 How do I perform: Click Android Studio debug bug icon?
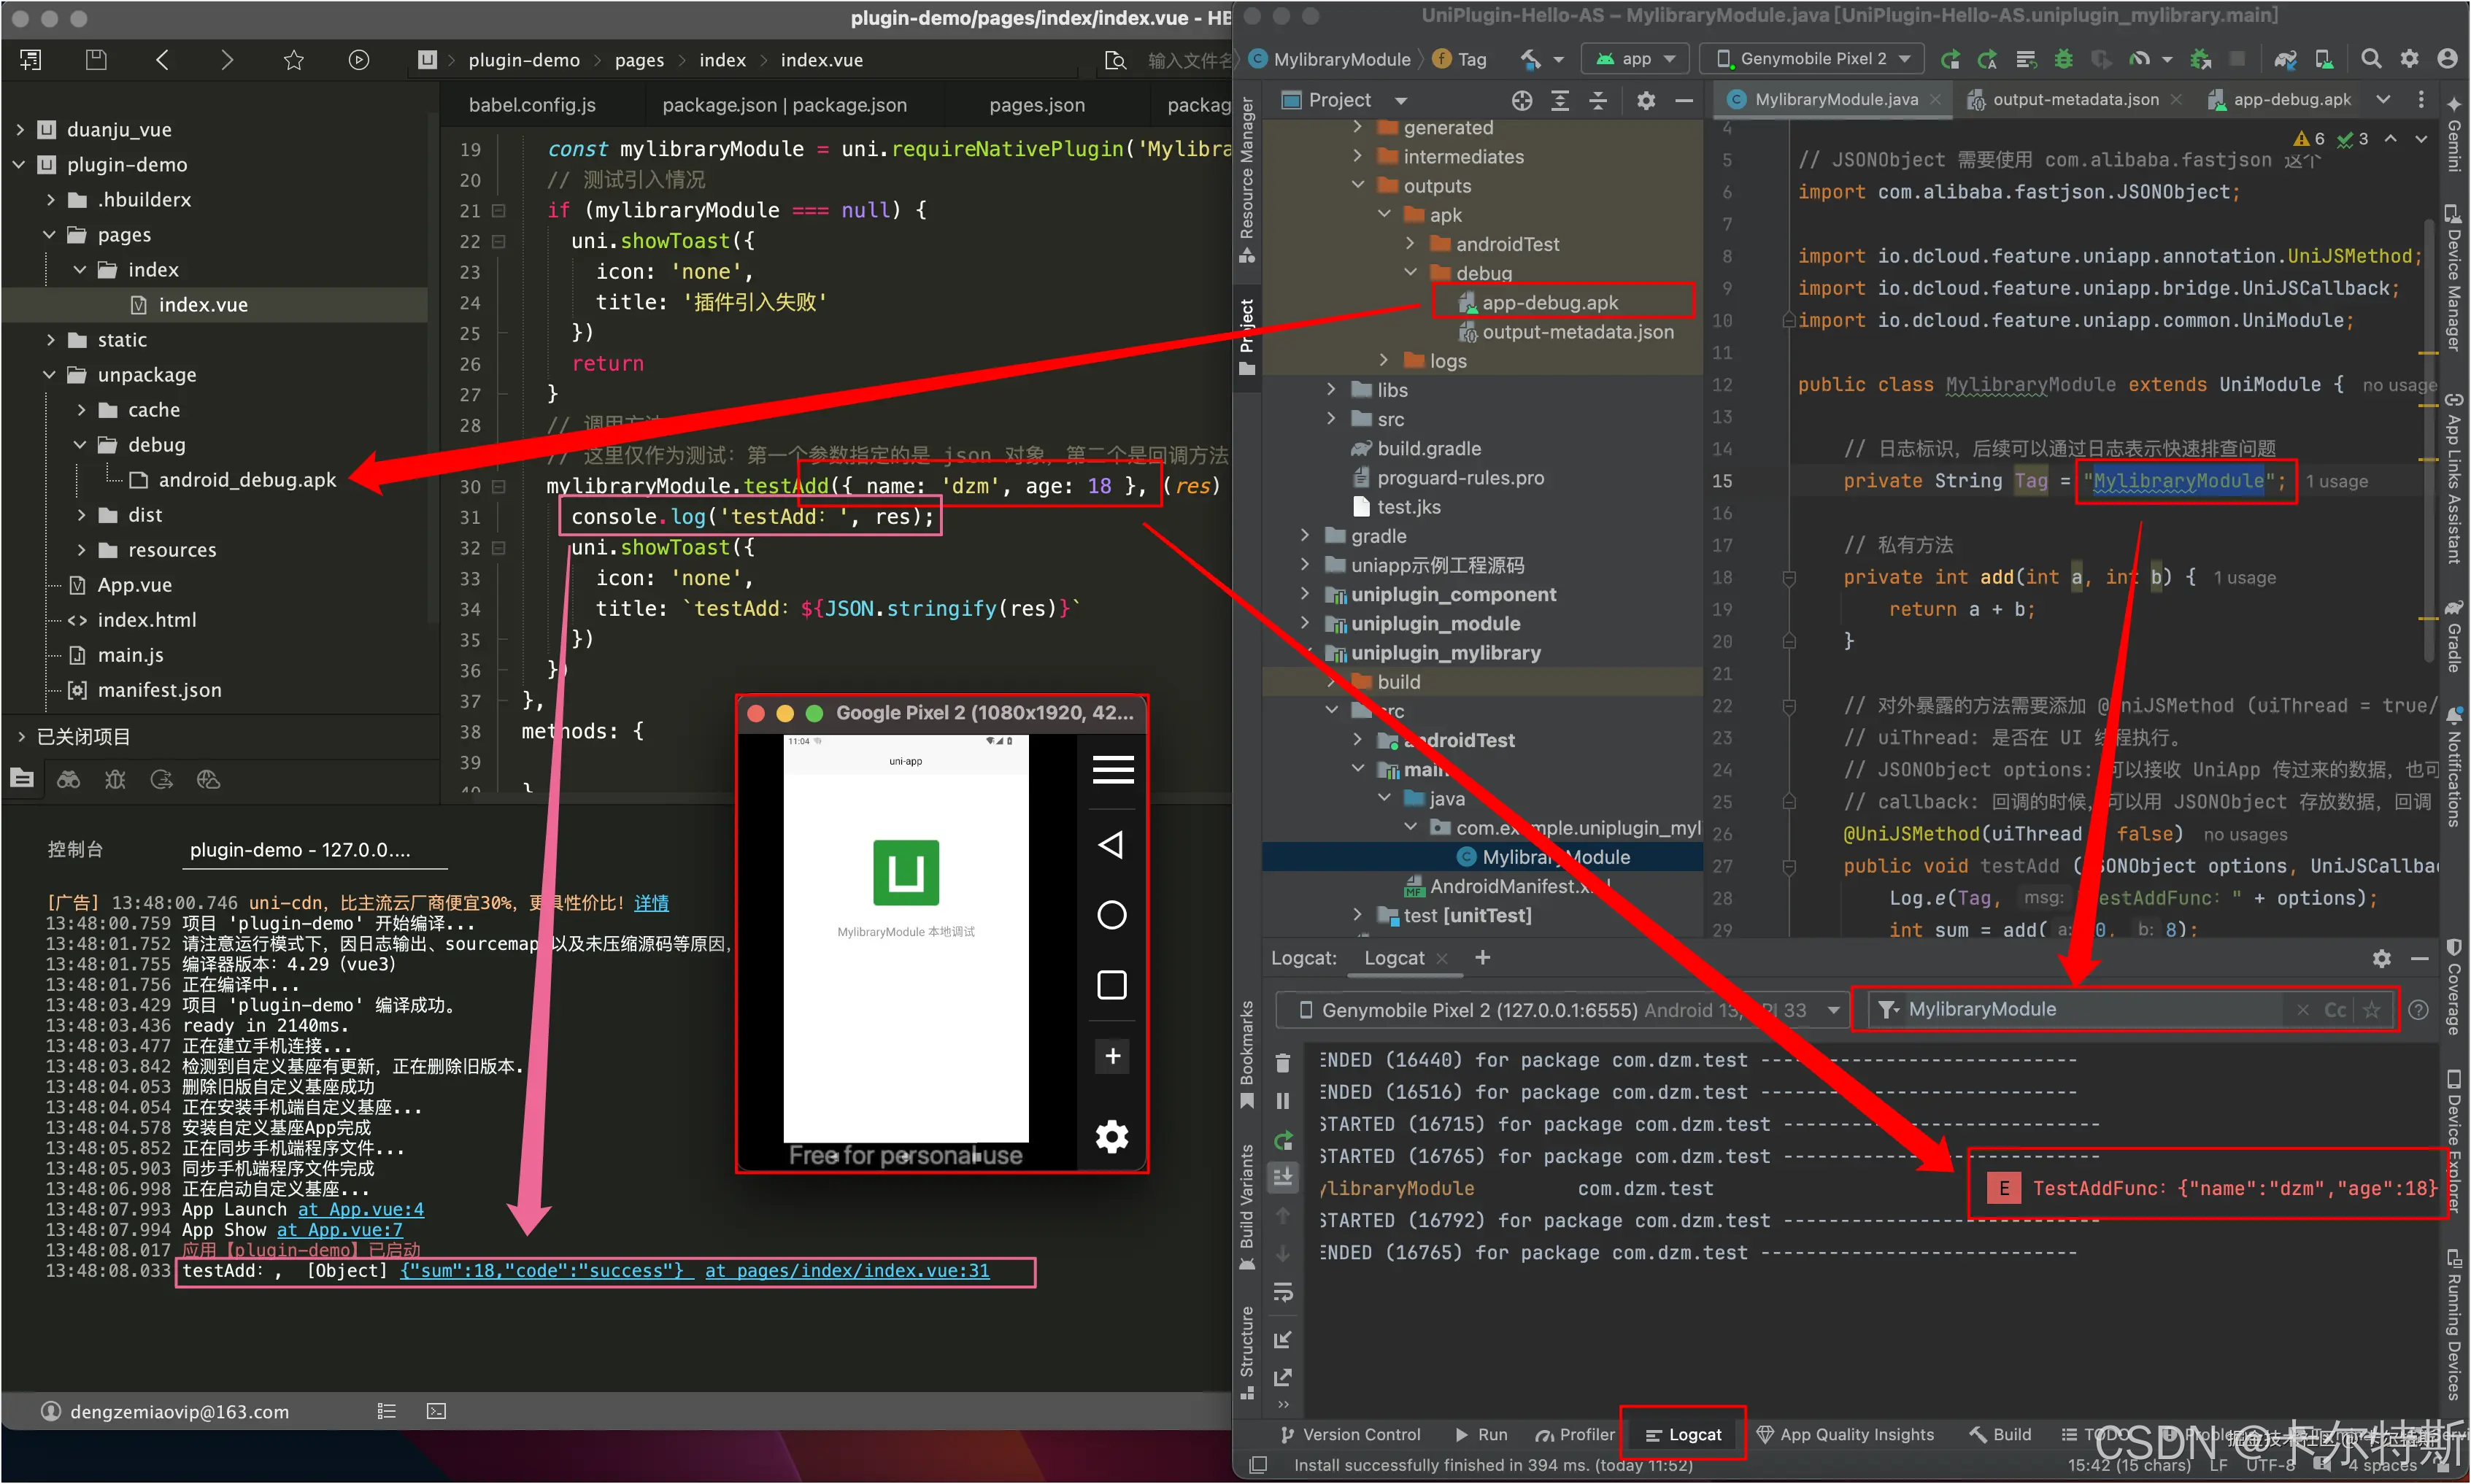[x=2063, y=58]
